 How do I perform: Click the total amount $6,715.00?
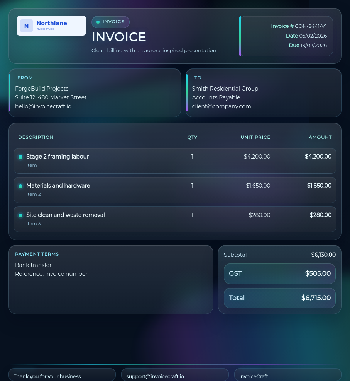click(316, 298)
